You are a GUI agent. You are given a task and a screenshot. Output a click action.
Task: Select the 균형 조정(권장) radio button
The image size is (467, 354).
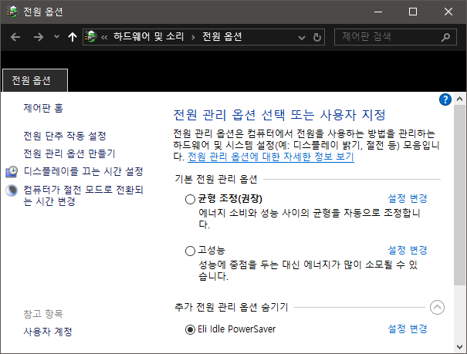pos(190,199)
